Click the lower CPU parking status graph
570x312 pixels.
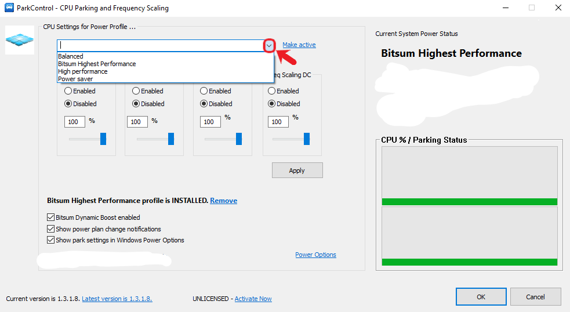click(469, 237)
